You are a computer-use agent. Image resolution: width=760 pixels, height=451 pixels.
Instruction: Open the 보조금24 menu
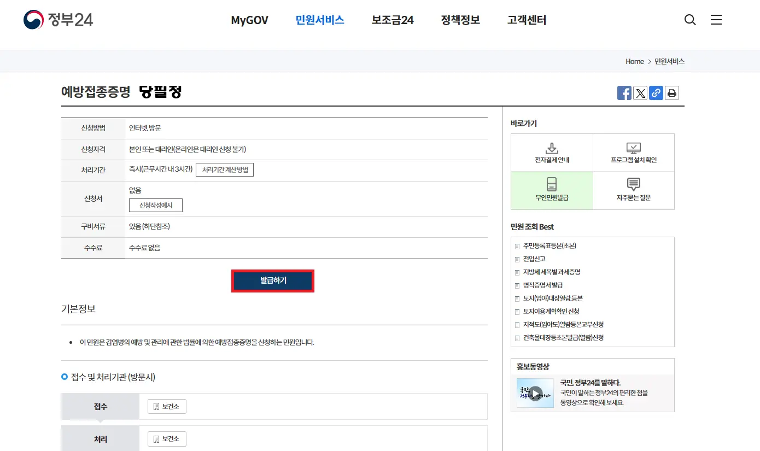tap(392, 20)
